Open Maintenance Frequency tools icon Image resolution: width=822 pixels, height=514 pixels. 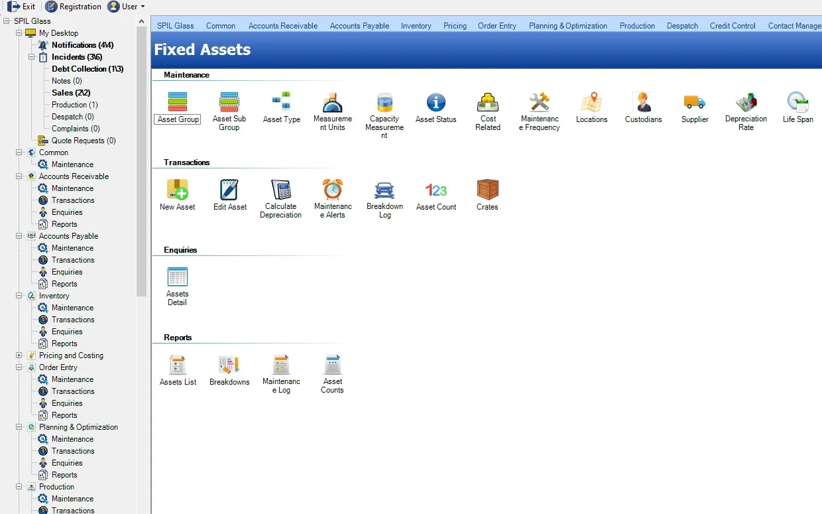pos(540,103)
